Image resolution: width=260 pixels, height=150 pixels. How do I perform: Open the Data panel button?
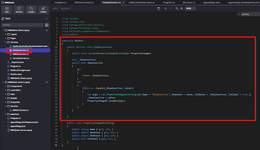coord(7,10)
